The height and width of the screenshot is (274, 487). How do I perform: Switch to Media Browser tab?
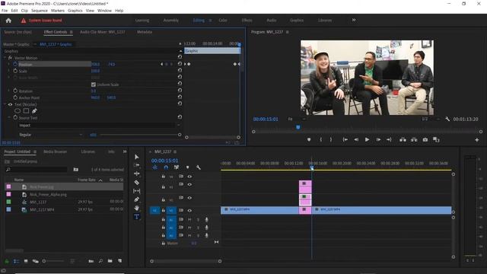tap(56, 151)
